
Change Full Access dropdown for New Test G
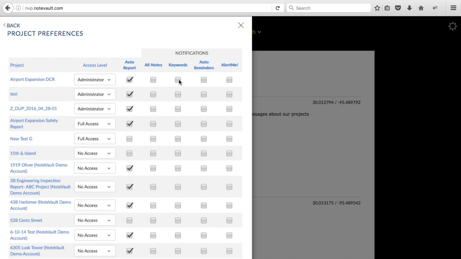click(x=95, y=139)
